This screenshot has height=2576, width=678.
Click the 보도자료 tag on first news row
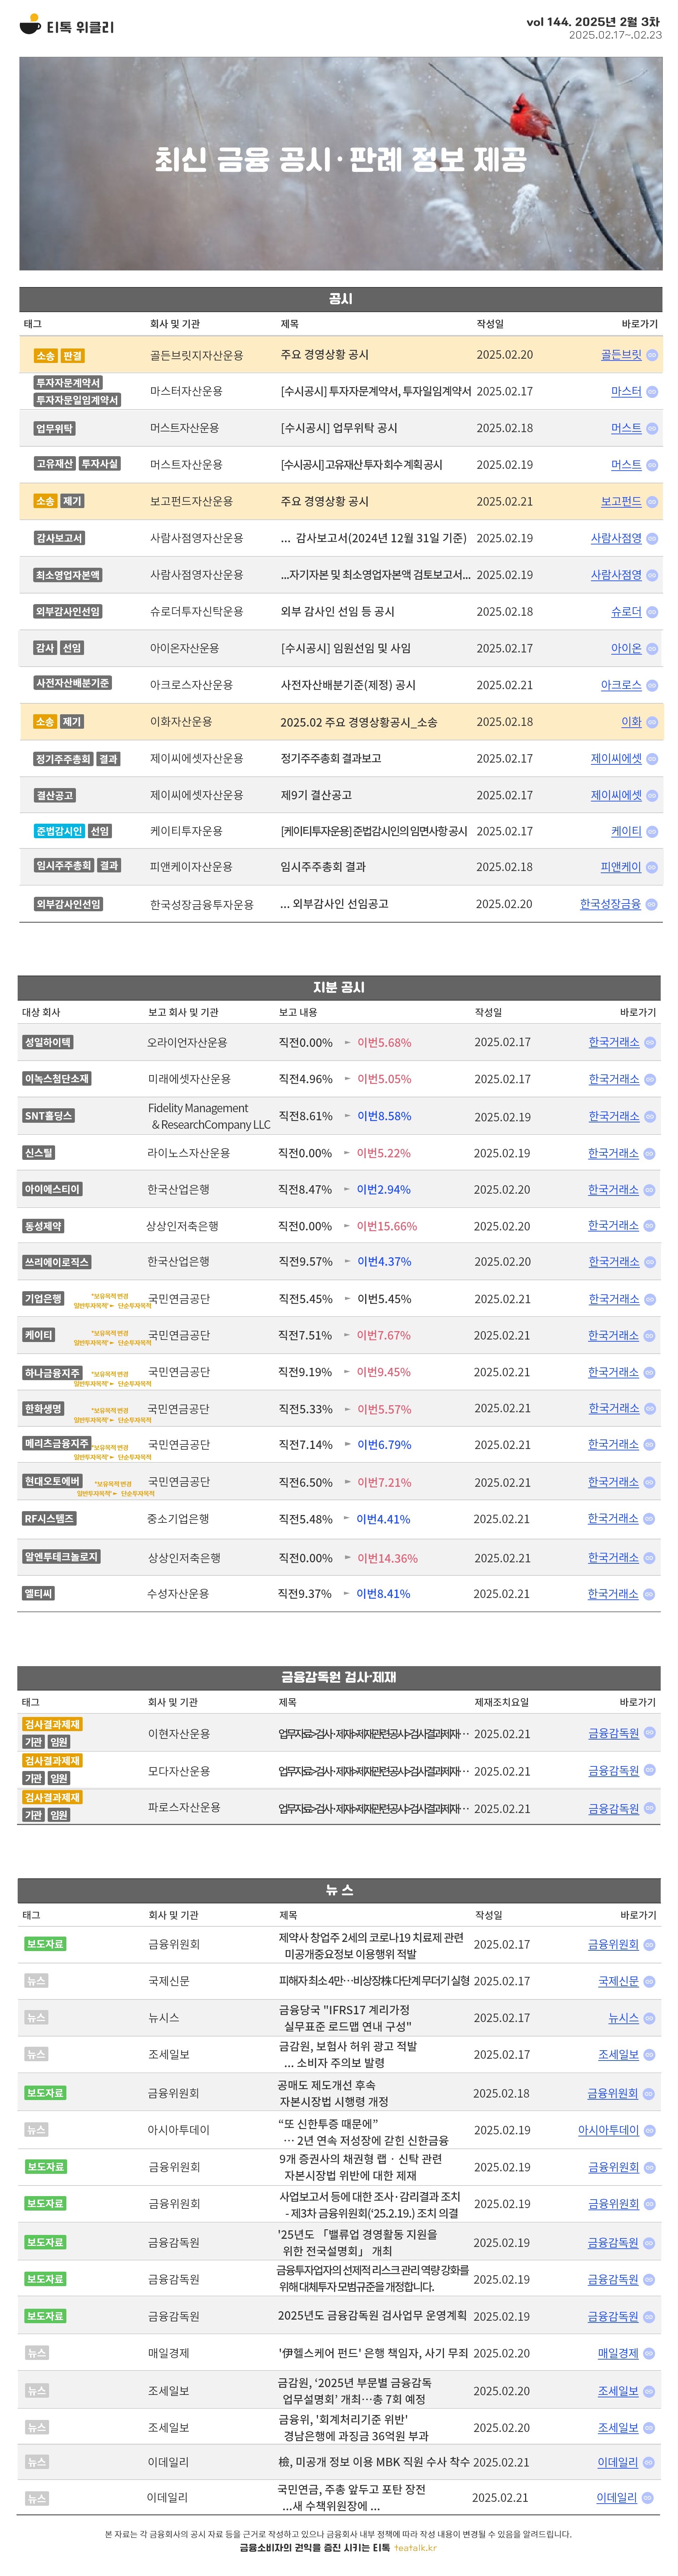click(45, 1944)
